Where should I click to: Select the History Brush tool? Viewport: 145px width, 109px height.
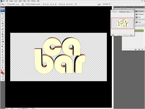pos(3,37)
